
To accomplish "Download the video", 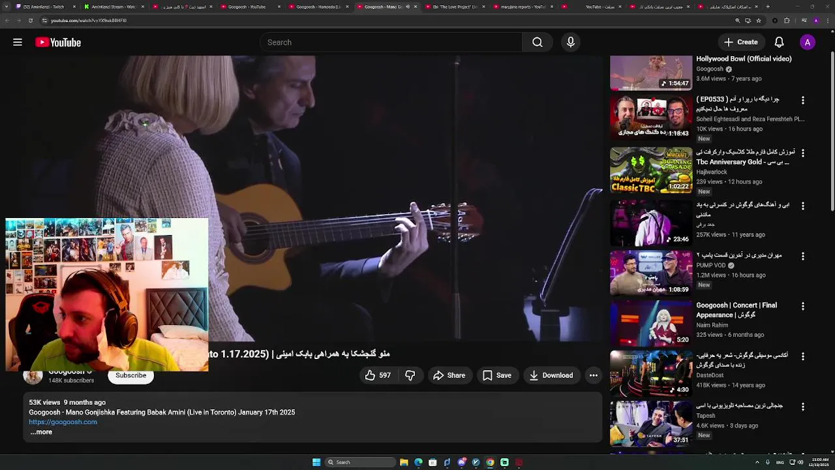I will tap(551, 375).
